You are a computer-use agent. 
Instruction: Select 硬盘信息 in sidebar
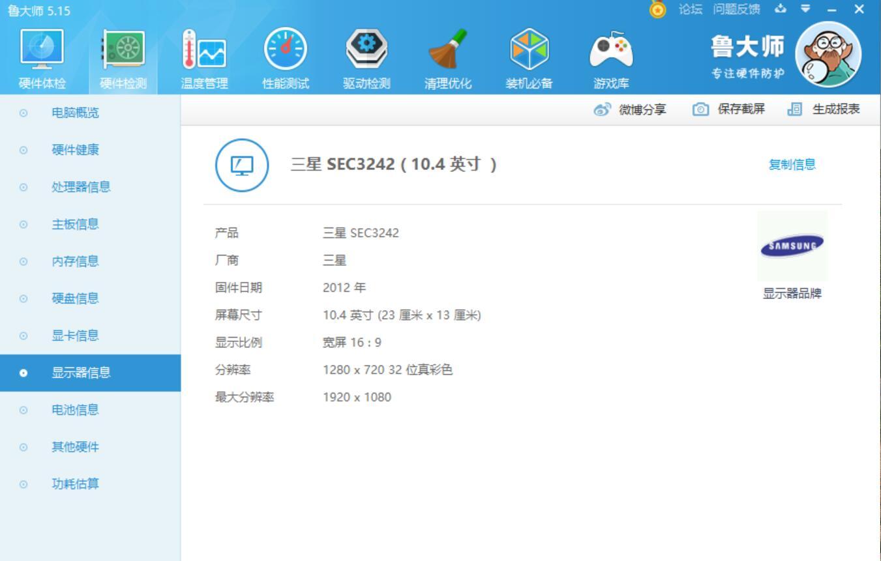[90, 298]
